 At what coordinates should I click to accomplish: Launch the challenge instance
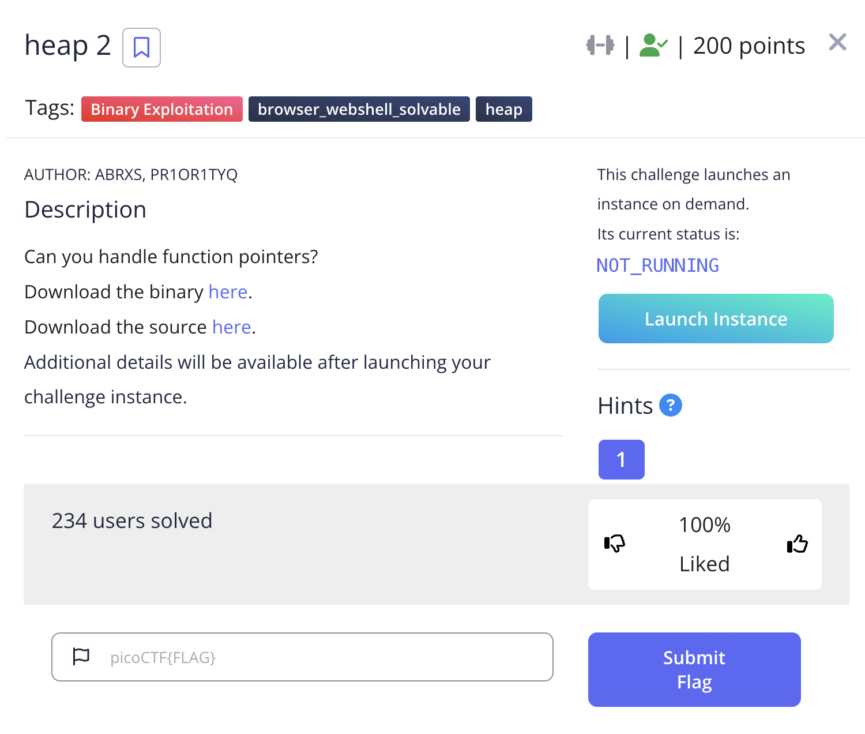pos(716,319)
